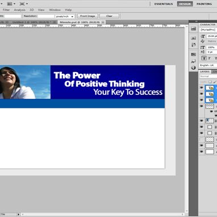The height and width of the screenshot is (217, 217).
Task: Click the Screen Mode icon
Action: pos(22,4)
